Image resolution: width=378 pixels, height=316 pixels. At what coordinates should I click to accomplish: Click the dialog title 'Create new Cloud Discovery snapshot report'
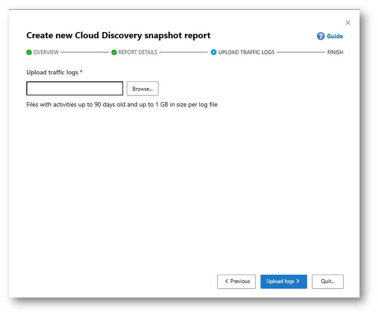[118, 36]
